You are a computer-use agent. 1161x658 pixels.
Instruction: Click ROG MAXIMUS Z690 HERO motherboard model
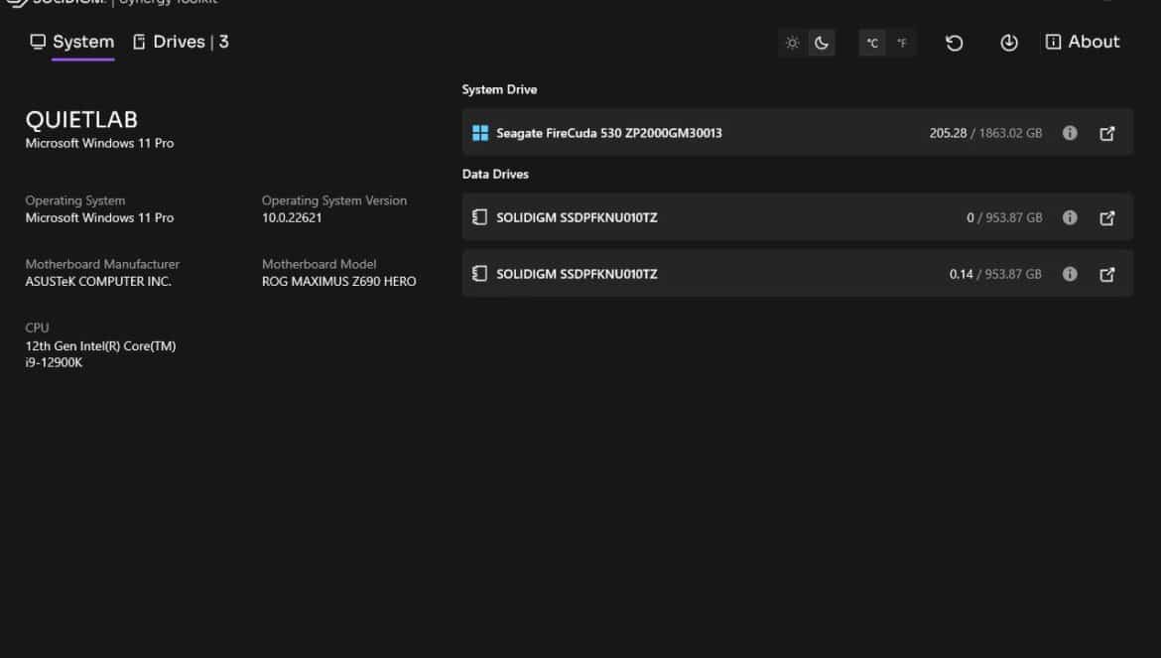338,281
